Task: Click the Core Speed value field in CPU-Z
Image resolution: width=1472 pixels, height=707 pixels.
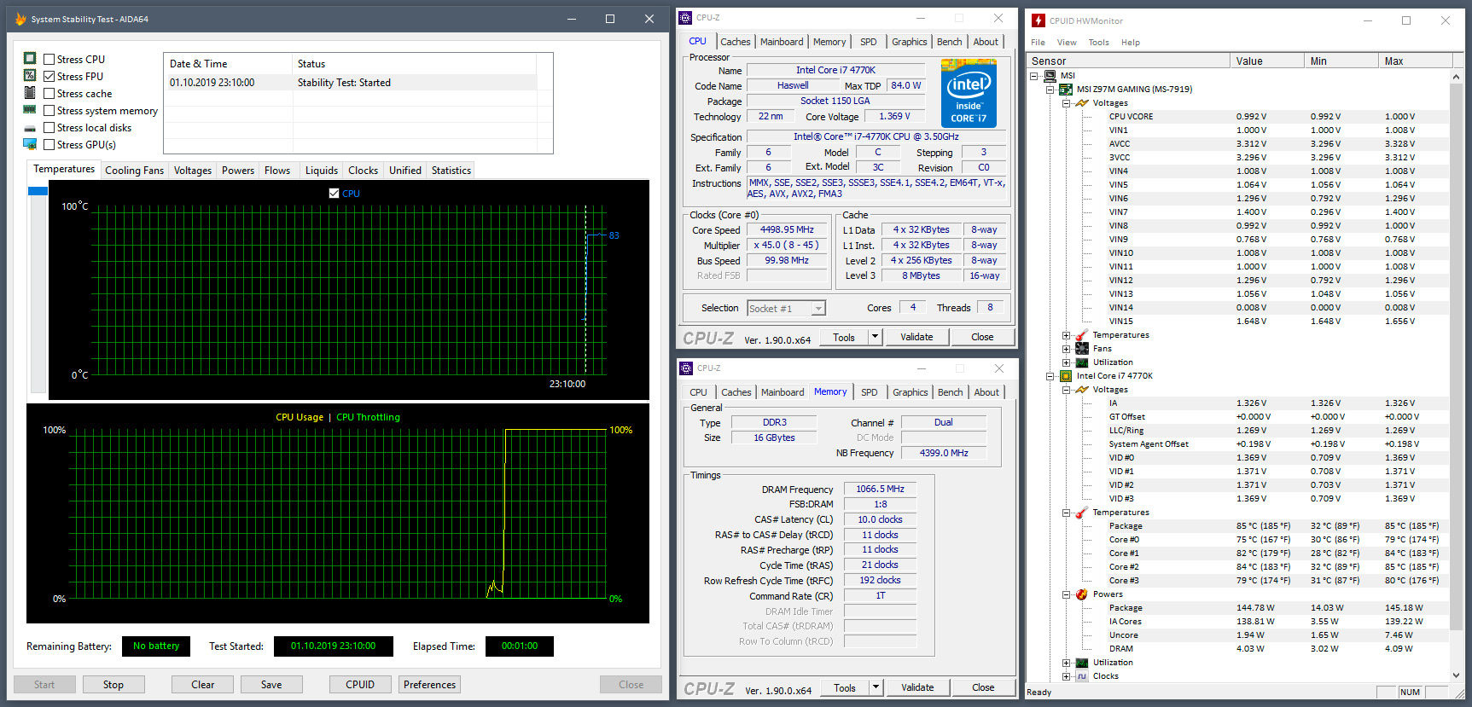Action: pos(787,230)
